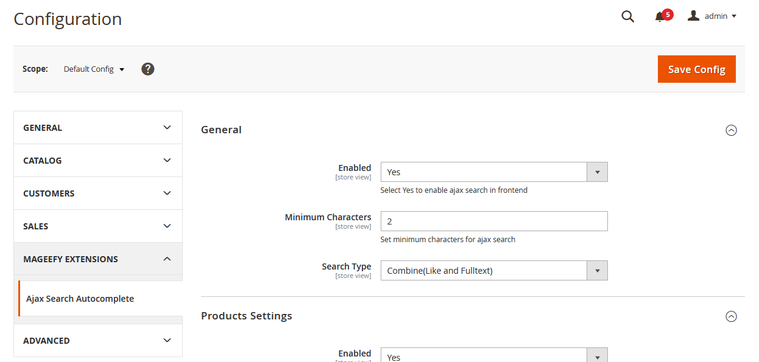Collapse the Mageefy Extensions sidebar section
Viewport: 759px width, 362px height.
click(97, 259)
